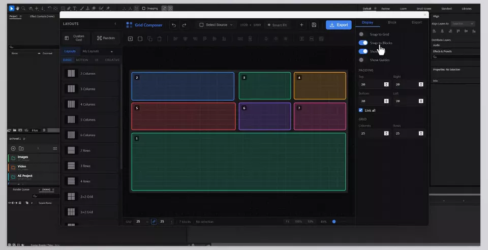Click the blue zoom slider handle

pos(334,222)
